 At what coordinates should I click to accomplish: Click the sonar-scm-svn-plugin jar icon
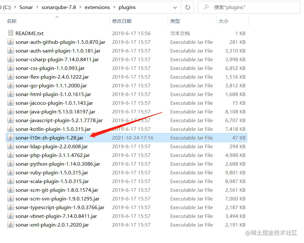click(x=11, y=199)
